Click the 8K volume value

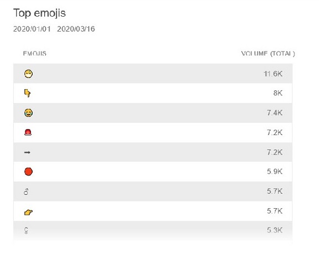(x=278, y=93)
